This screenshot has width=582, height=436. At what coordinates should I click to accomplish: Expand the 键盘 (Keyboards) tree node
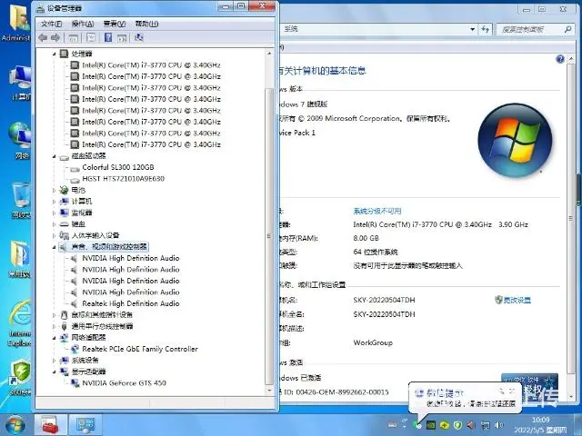click(x=54, y=224)
